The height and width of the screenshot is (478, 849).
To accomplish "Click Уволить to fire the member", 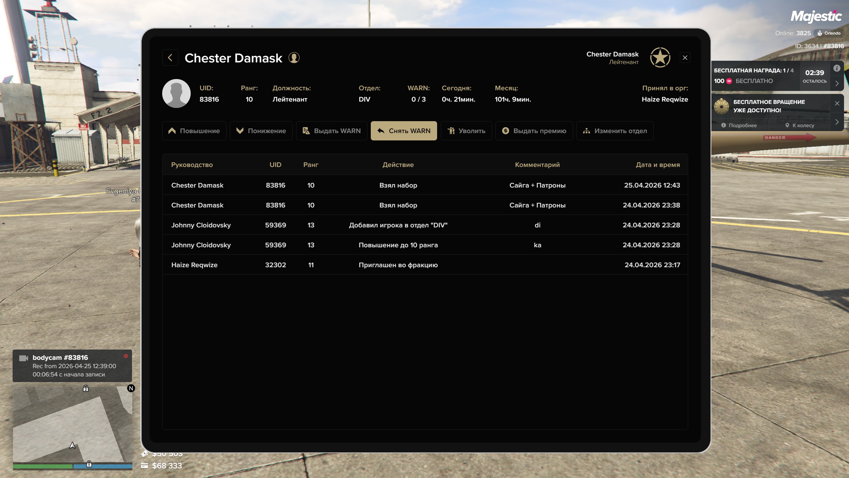I will [466, 131].
